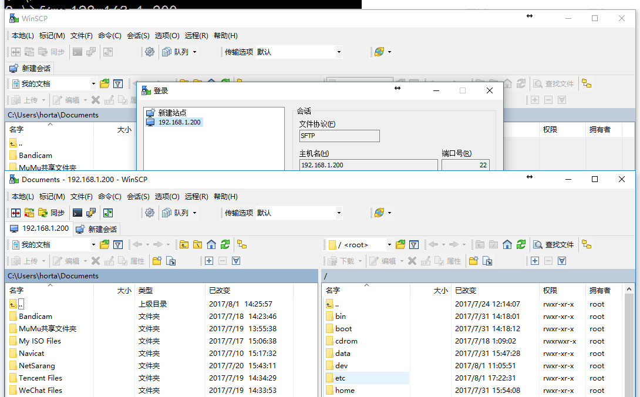Screen dimensions: 640x397
Task: Open 我的文档 dropdown in background WinSCP window
Action: tap(54, 84)
